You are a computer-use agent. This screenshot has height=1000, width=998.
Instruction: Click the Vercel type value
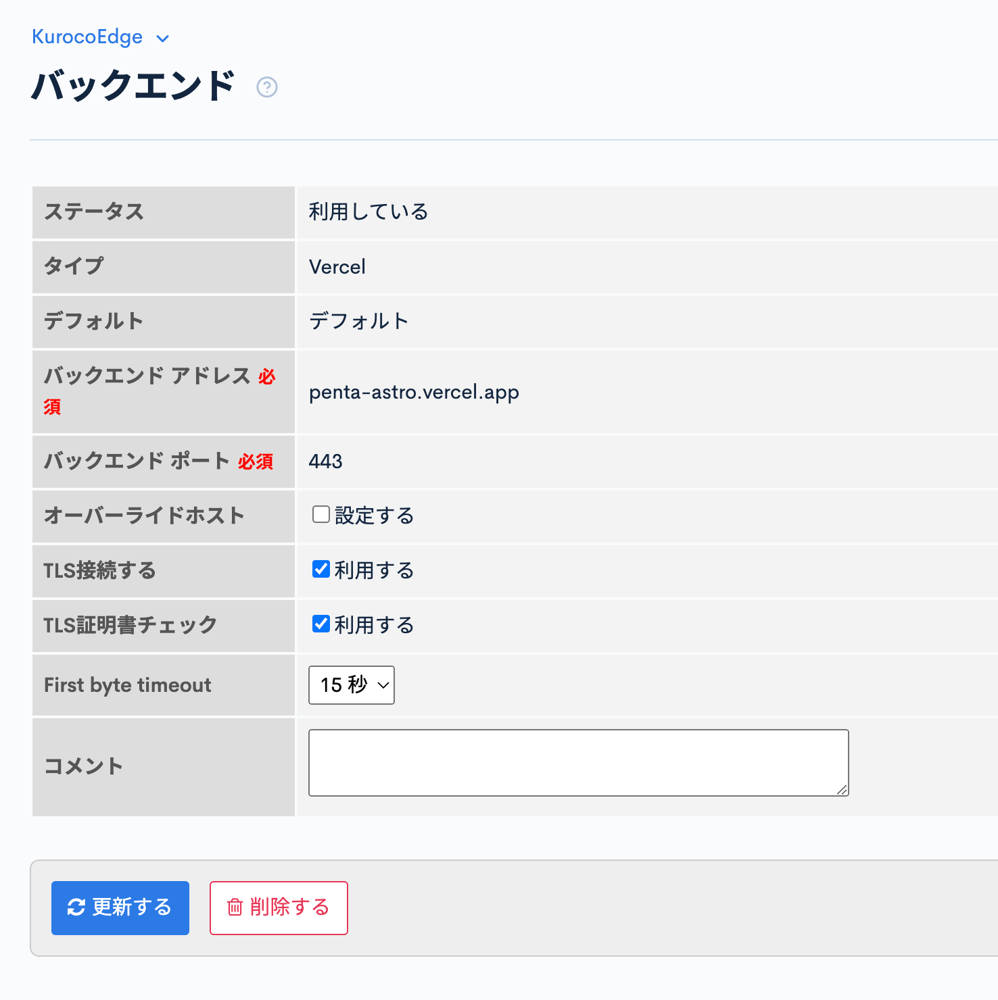click(x=337, y=267)
